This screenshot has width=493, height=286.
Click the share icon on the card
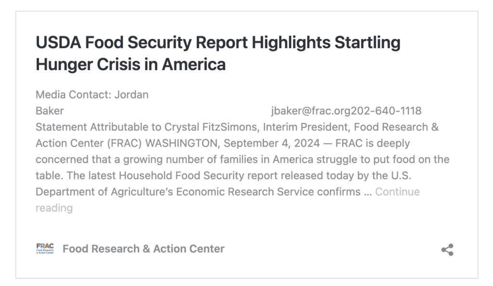pos(447,249)
